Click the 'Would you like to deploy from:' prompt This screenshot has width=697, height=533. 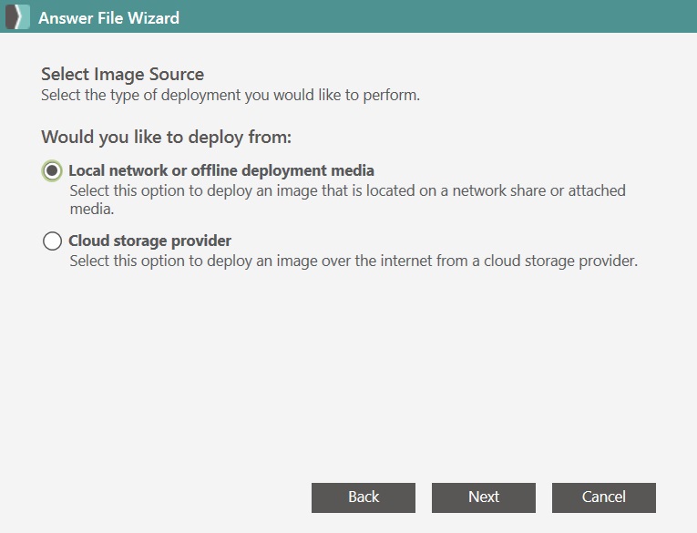click(x=166, y=137)
